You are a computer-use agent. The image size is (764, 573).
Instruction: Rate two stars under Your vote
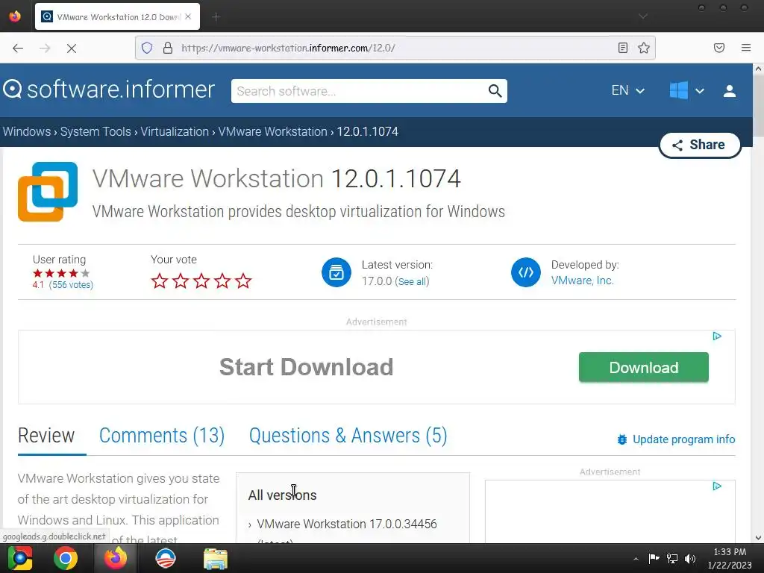(x=181, y=281)
